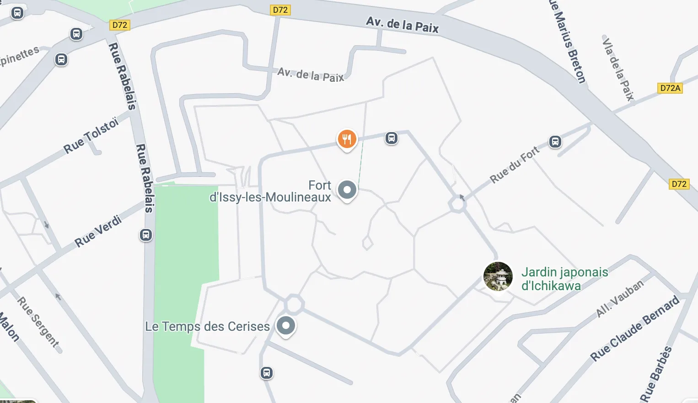Click the Jardin japonais d'Ichikawa green label
This screenshot has width=698, height=403.
pos(565,279)
